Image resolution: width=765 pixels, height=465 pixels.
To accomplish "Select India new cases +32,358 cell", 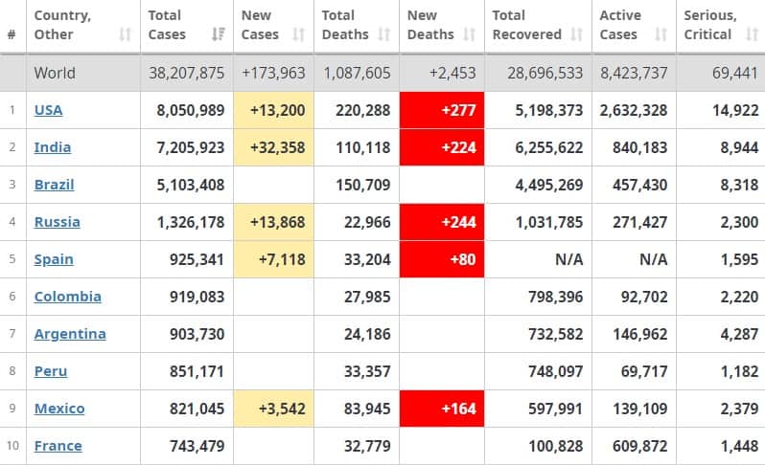I will tap(274, 147).
